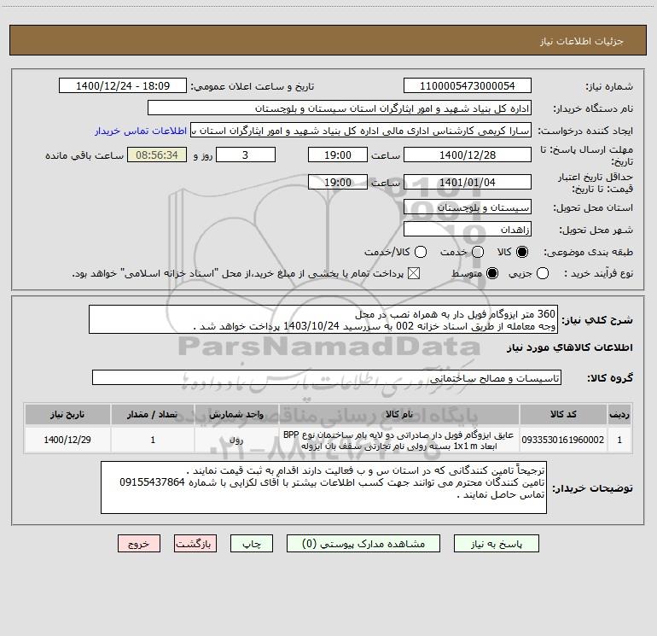This screenshot has height=636, width=657.
Task: Select the خدمت radio button
Action: point(478,252)
